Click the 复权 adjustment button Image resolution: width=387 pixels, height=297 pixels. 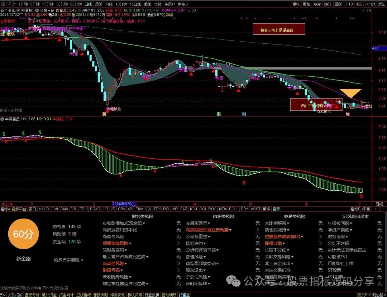[x=296, y=4]
